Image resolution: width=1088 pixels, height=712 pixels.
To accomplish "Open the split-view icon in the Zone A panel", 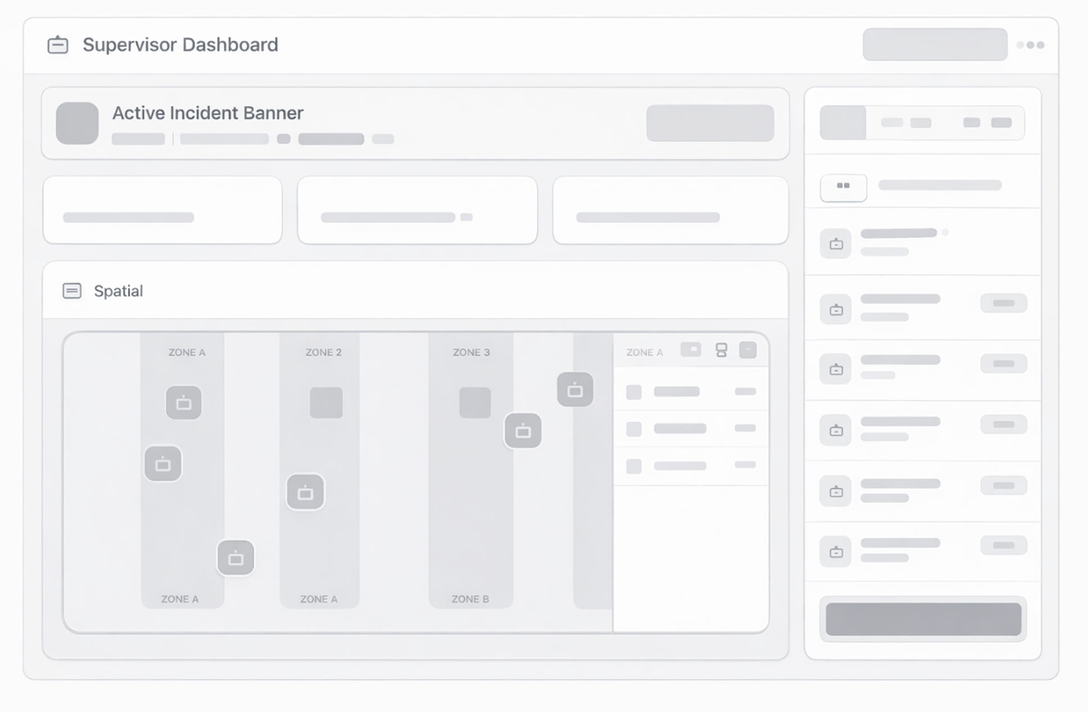I will (721, 349).
